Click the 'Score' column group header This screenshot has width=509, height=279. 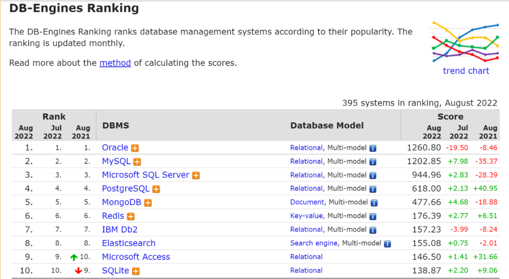(450, 116)
